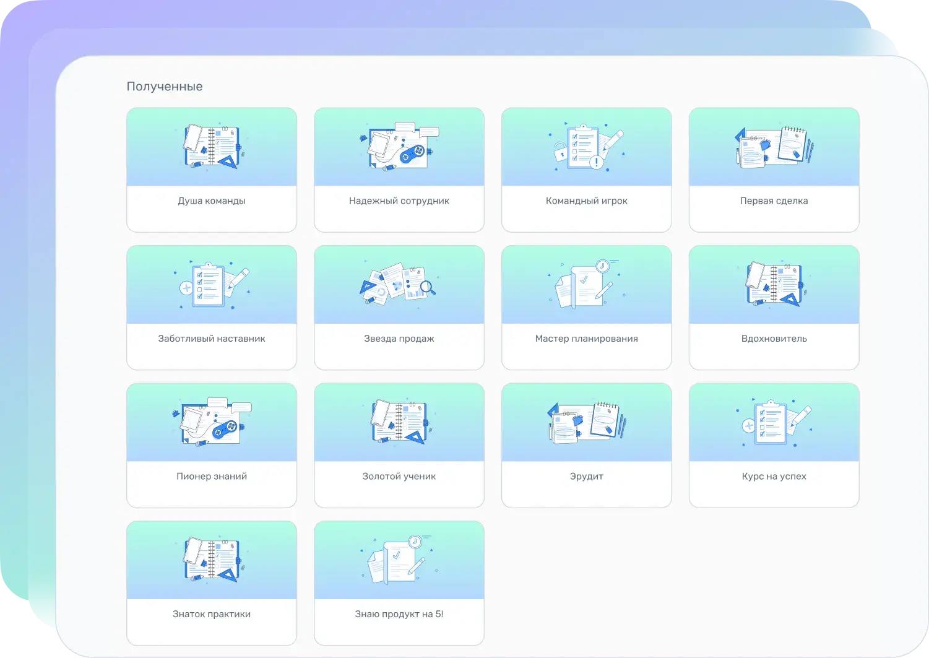Click the Полученные section heading
Screen dimensions: 929x658
click(x=165, y=87)
